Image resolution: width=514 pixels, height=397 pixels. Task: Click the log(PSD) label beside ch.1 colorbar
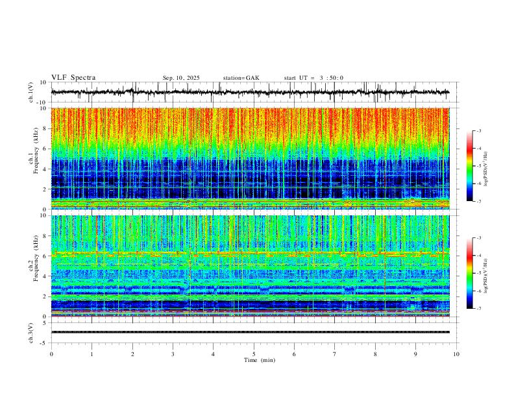[x=485, y=169]
